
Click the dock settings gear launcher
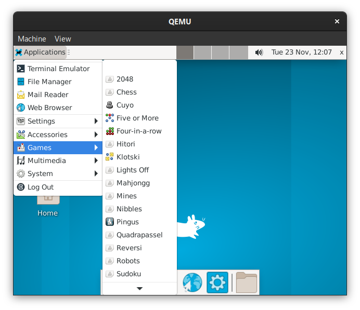217,282
